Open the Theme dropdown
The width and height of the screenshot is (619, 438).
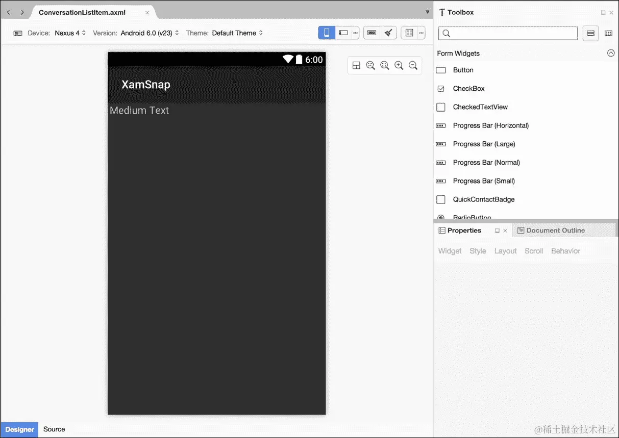pyautogui.click(x=237, y=33)
